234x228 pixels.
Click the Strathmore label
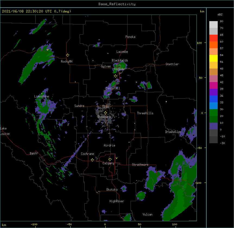coord(140,165)
